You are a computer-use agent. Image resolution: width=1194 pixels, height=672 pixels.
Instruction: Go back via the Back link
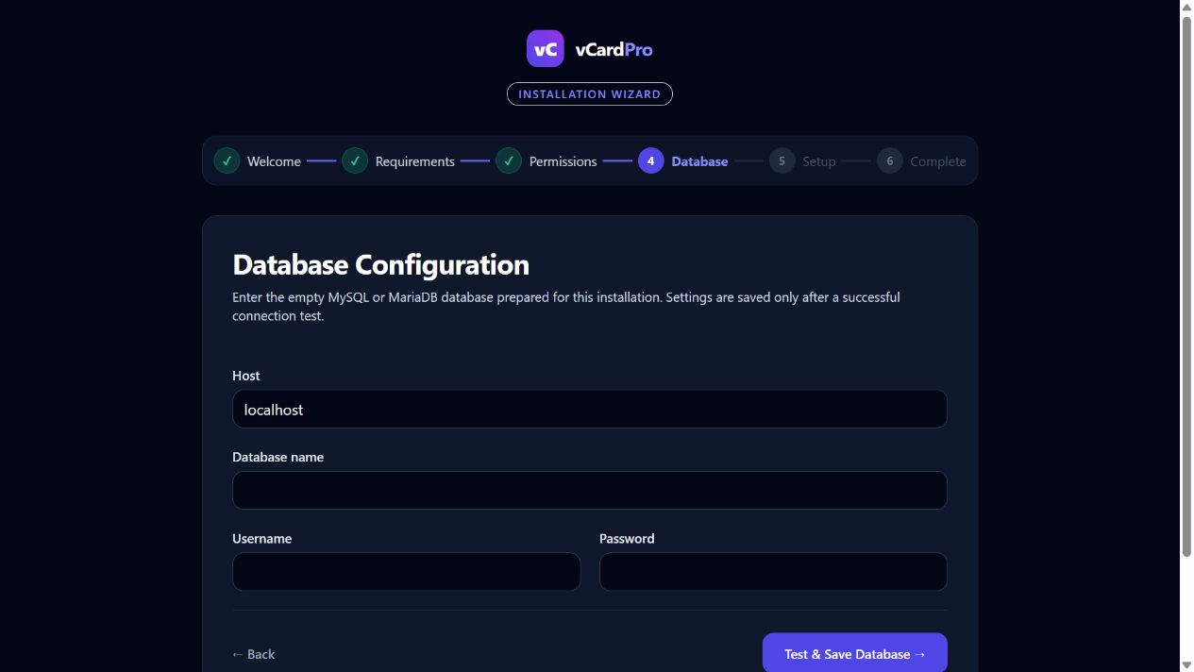[x=254, y=654]
